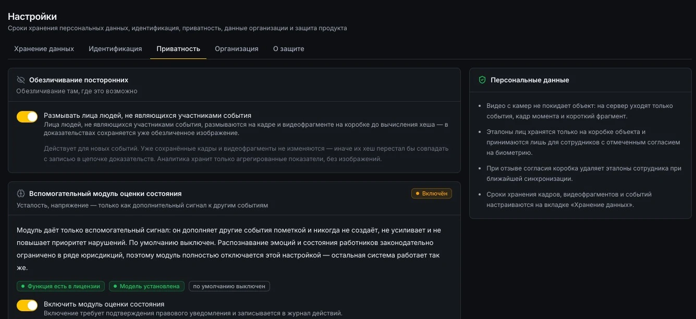Click the bullet about При отзыве согласия

coord(584,174)
